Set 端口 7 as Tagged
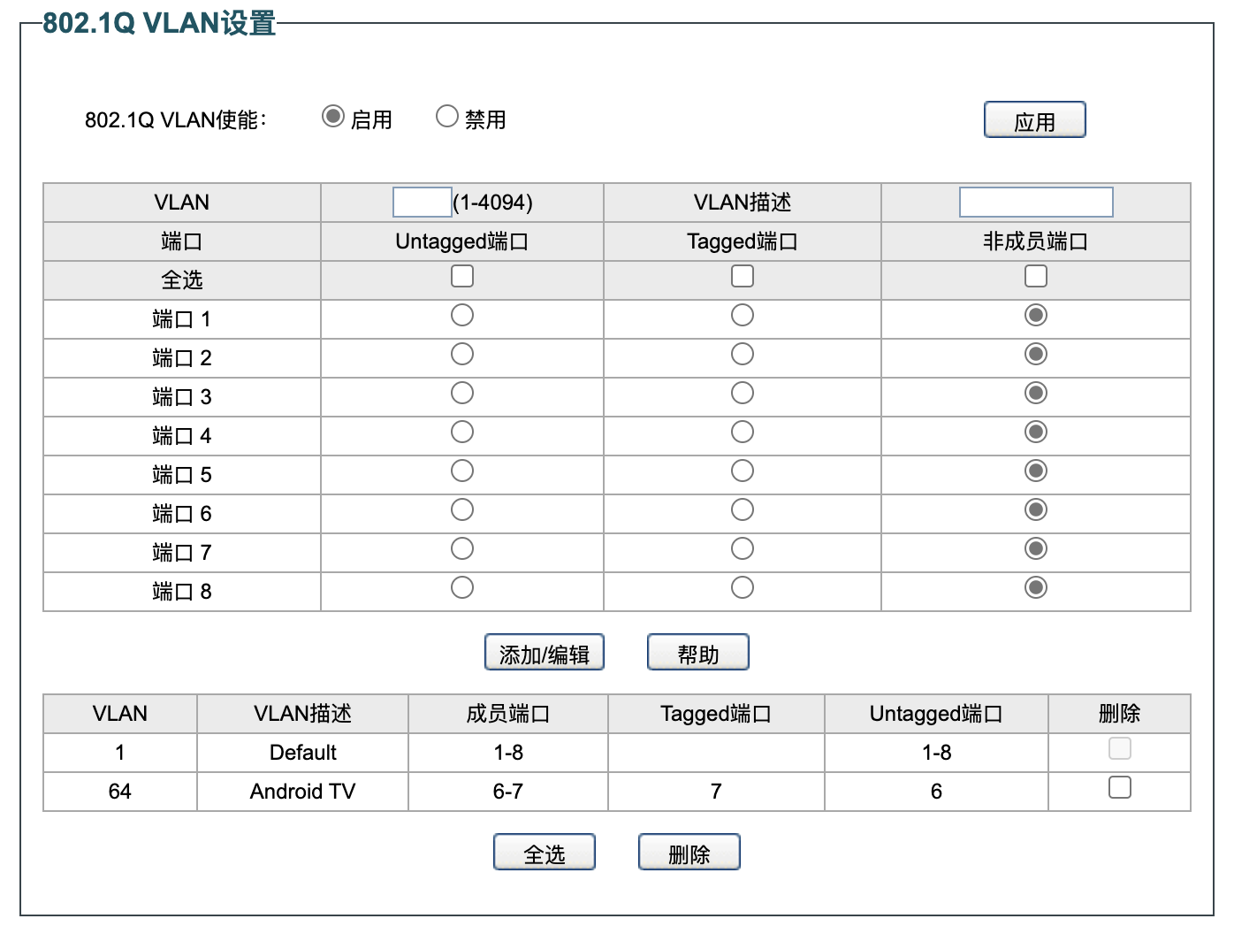1234x934 pixels. 743,549
